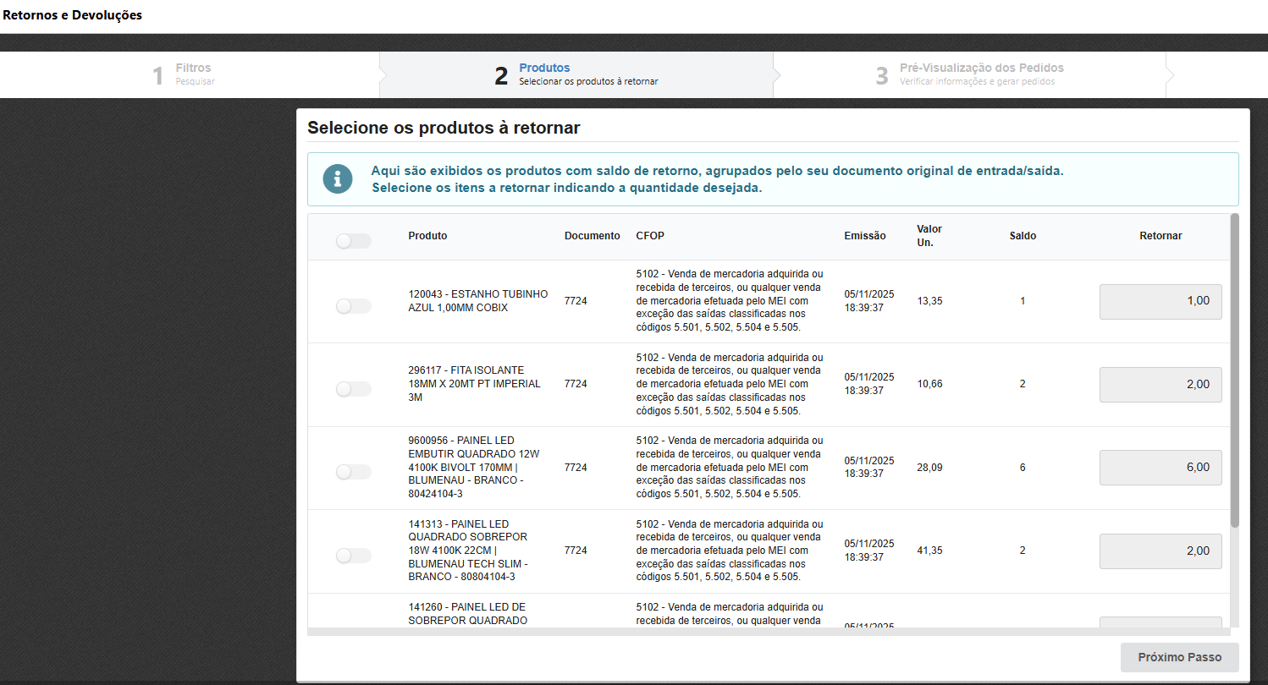This screenshot has height=685, width=1268.
Task: Click the Saldo column header
Action: tap(1022, 235)
